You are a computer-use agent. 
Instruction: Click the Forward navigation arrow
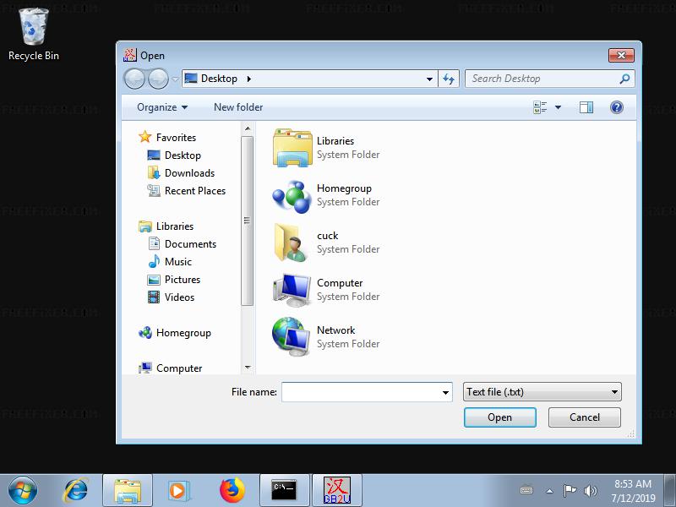point(158,79)
